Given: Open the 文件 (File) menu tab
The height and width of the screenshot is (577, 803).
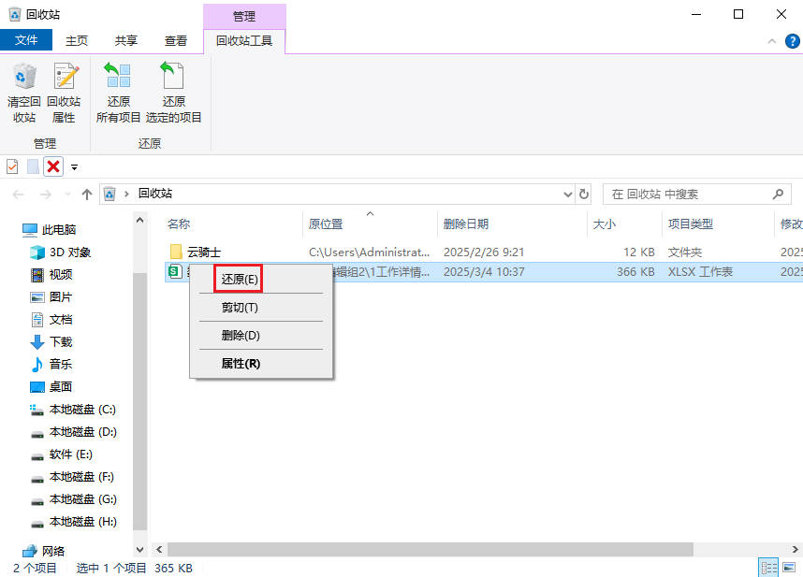Looking at the screenshot, I should [26, 40].
